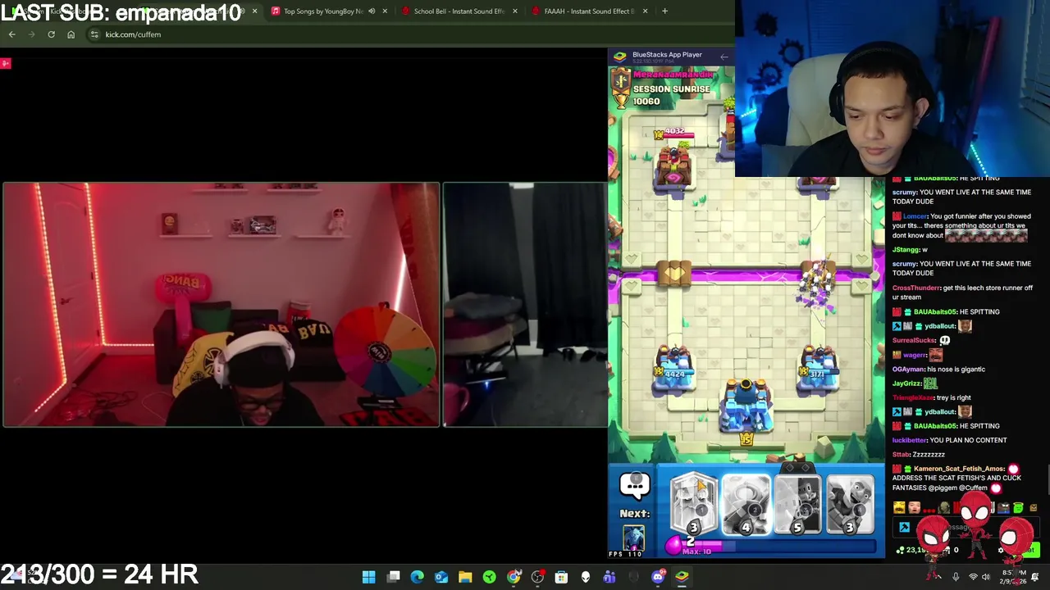Open Alienware app from the taskbar
Image resolution: width=1050 pixels, height=590 pixels.
[x=586, y=577]
